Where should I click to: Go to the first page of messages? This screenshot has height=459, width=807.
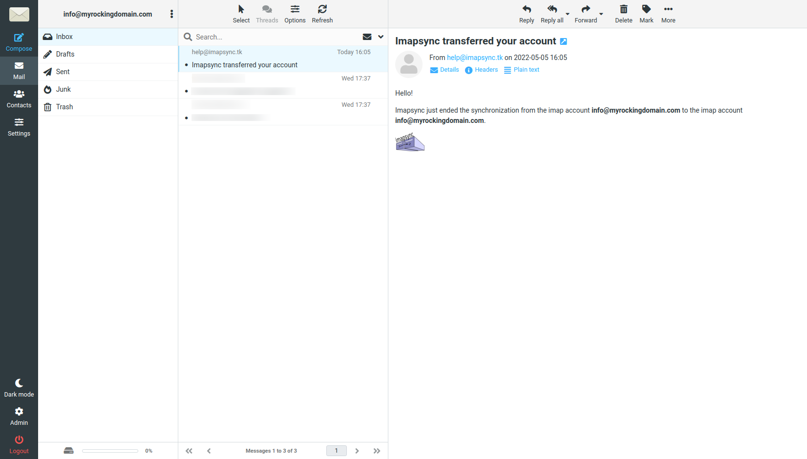tap(189, 451)
